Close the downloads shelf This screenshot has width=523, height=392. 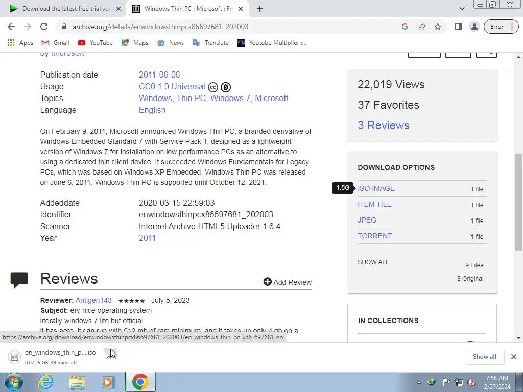[x=514, y=357]
